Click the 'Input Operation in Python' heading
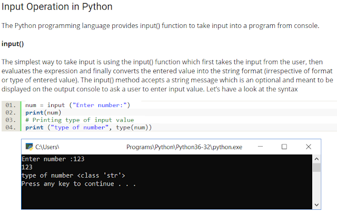Viewport: 337px width, 213px height. (x=57, y=7)
